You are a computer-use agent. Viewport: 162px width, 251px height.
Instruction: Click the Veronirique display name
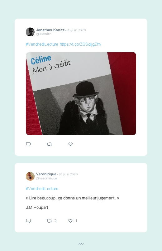click(46, 174)
